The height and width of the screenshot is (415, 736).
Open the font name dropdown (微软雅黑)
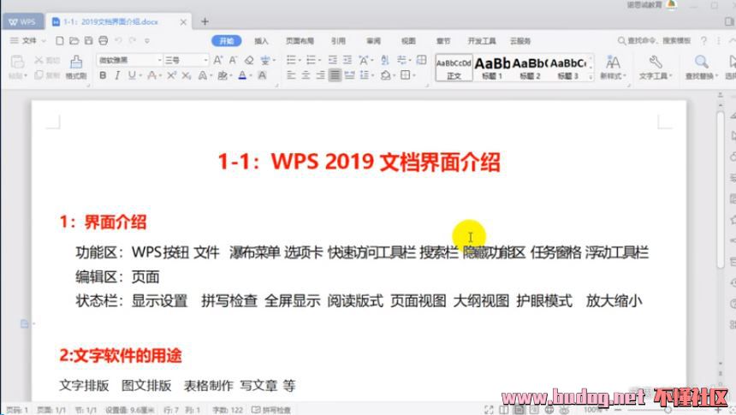pos(159,60)
